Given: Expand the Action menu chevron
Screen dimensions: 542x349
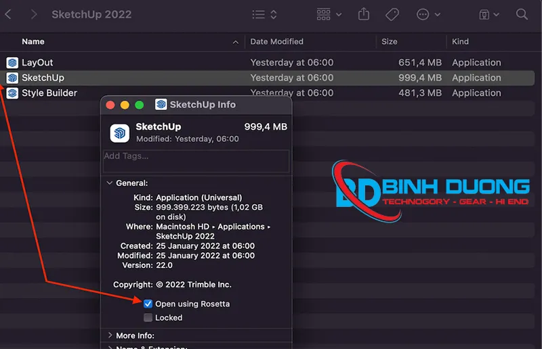Looking at the screenshot, I should click(437, 14).
